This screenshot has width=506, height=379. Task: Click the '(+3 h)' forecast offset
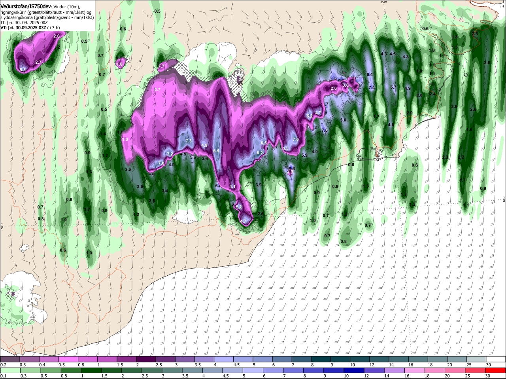coord(53,28)
